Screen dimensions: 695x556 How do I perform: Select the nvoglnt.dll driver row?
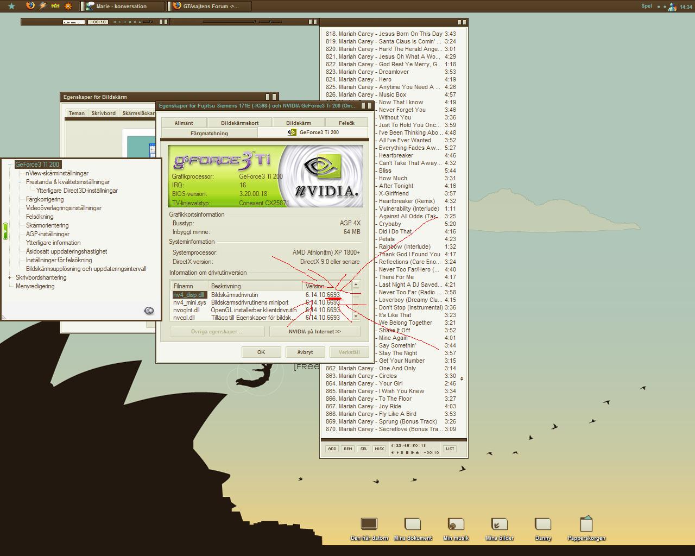click(262, 310)
